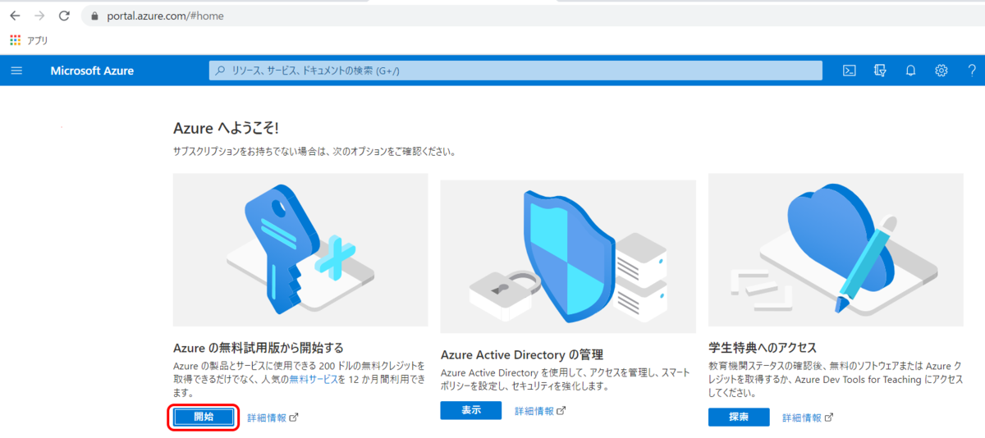
Task: Click the 表示 button for Azure Active Directory
Action: 470,410
